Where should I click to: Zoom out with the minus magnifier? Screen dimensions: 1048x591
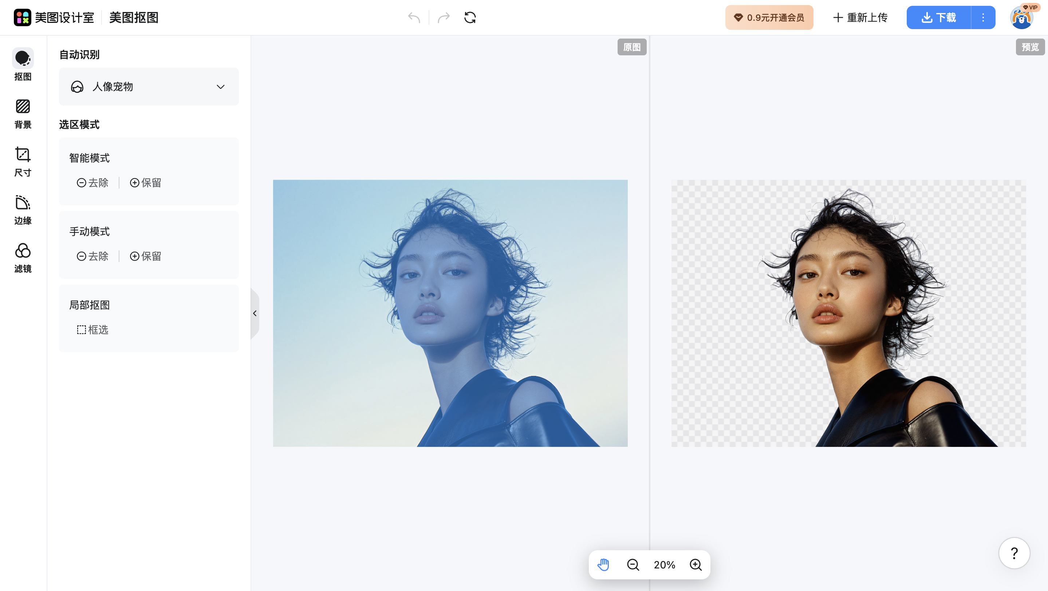pyautogui.click(x=633, y=564)
